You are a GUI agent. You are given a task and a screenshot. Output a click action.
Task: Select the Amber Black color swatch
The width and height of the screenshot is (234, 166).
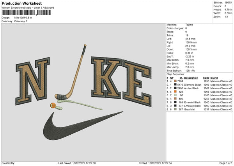tap(175, 88)
